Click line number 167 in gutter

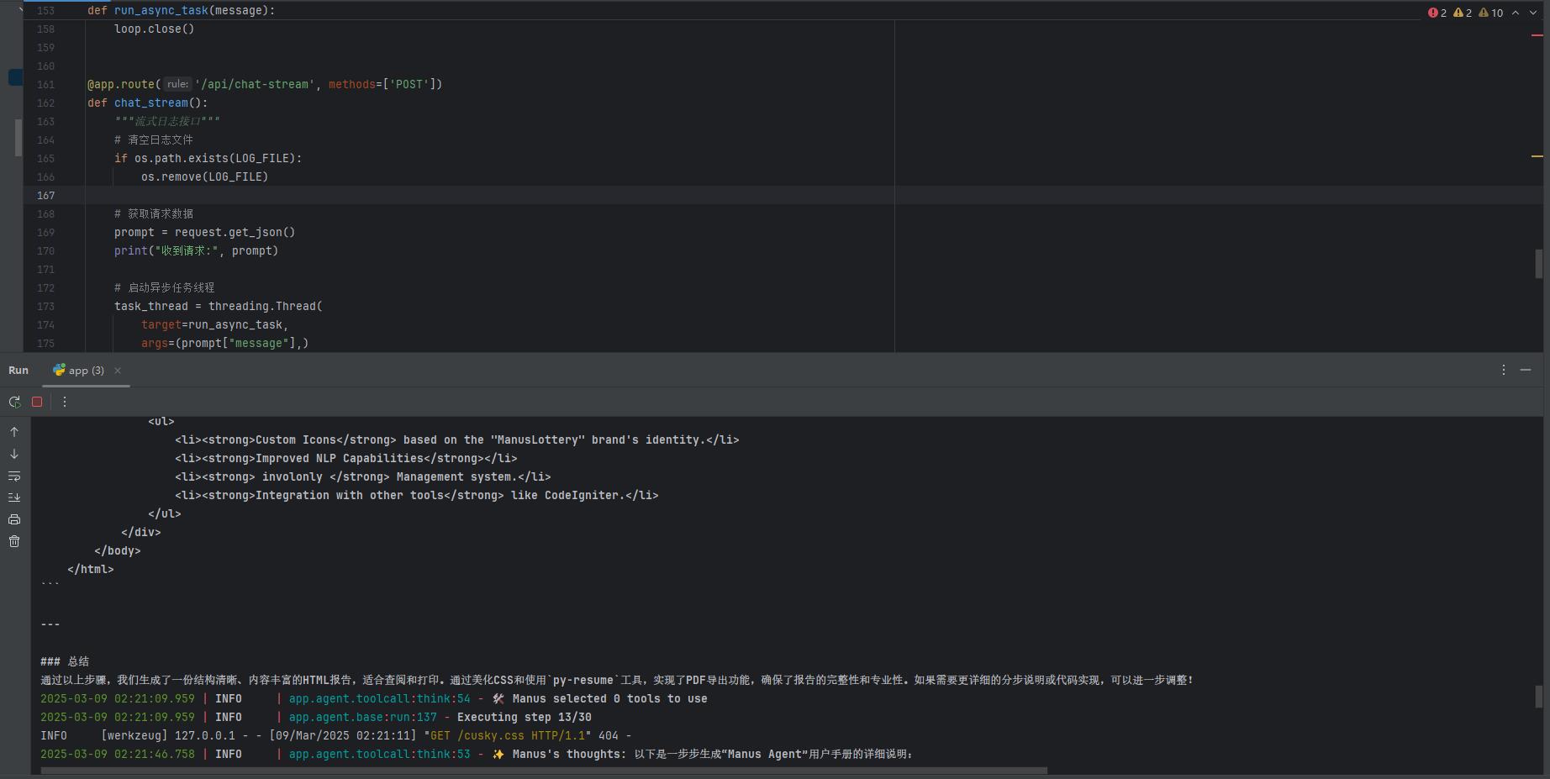coord(45,195)
